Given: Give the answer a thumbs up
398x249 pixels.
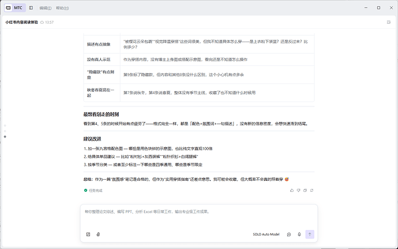Looking at the screenshot, I should 292,190.
